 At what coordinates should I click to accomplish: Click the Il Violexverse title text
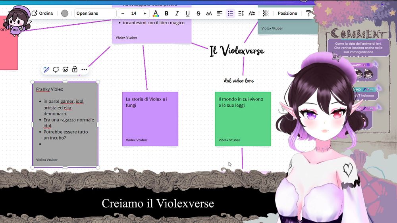[237, 51]
